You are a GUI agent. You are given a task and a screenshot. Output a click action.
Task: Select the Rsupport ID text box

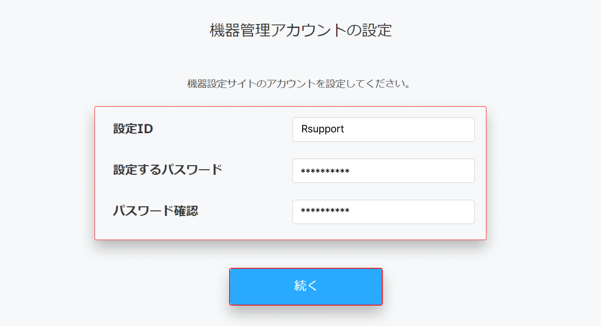tap(383, 130)
